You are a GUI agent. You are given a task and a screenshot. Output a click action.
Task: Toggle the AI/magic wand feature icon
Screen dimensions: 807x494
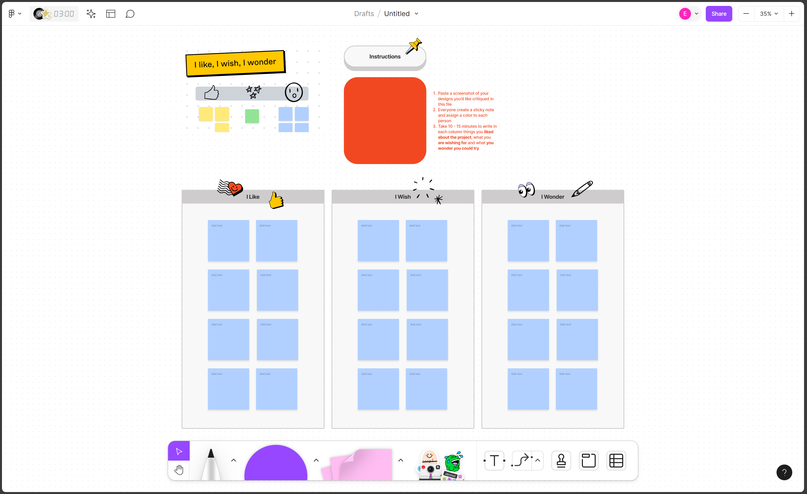(90, 13)
